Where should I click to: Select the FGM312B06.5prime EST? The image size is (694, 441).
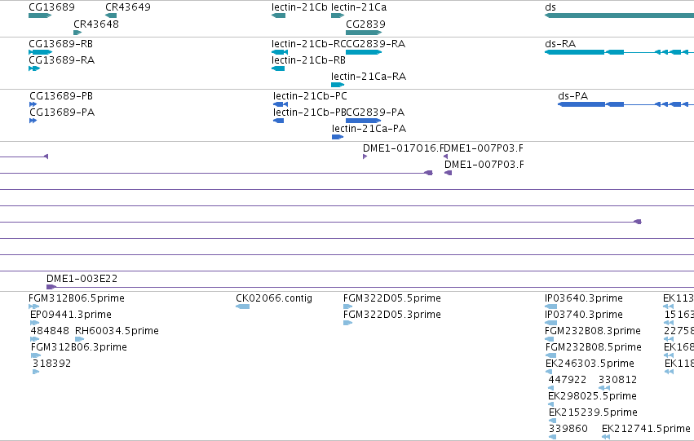[x=33, y=306]
